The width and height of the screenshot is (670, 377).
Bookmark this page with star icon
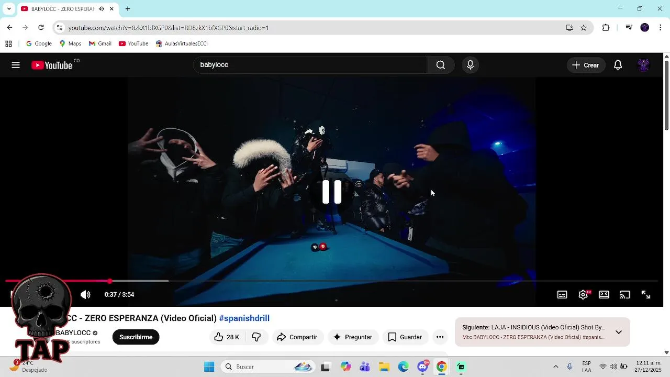(x=584, y=28)
